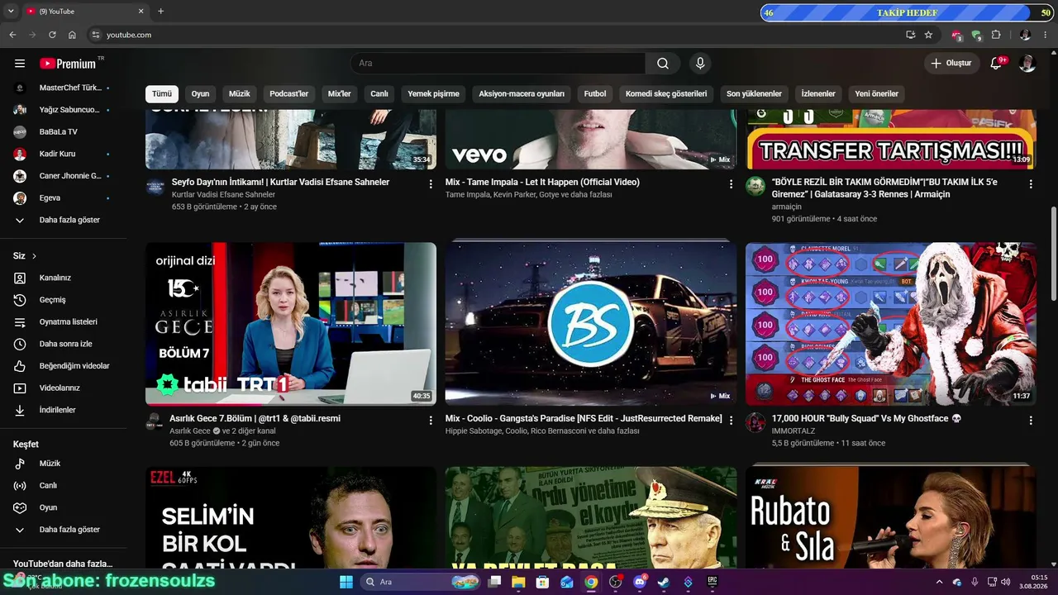Screen dimensions: 1058x595
Task: Submit search with magnifier button
Action: (663, 64)
